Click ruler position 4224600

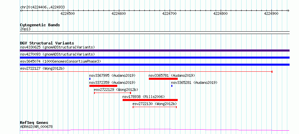click(119, 13)
